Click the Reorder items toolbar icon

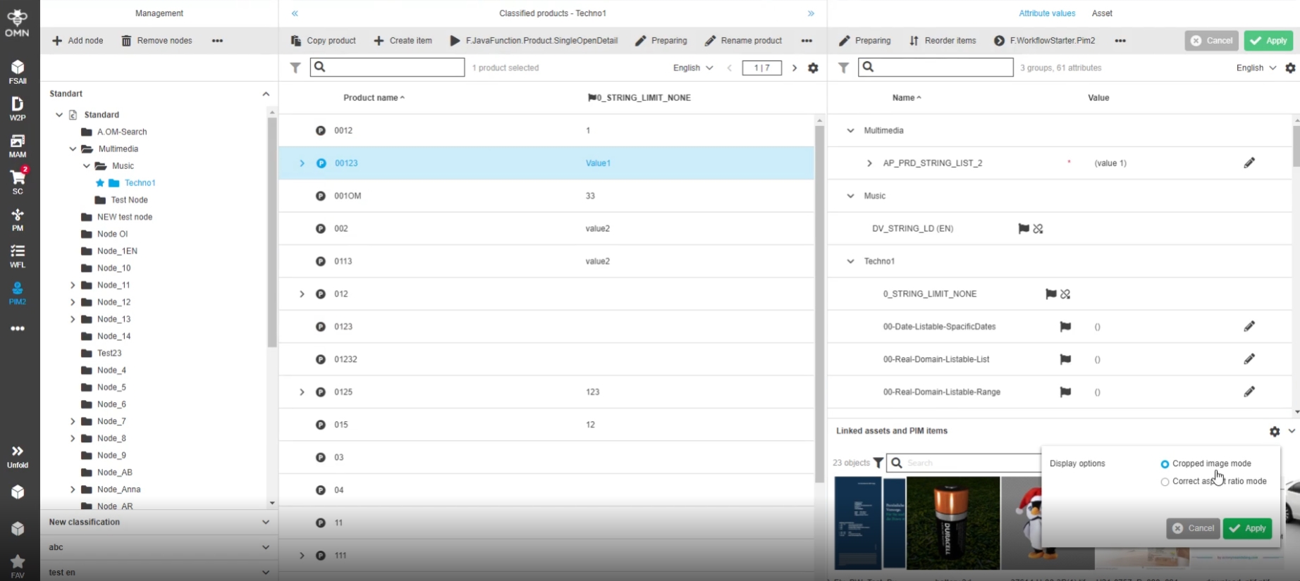[914, 41]
